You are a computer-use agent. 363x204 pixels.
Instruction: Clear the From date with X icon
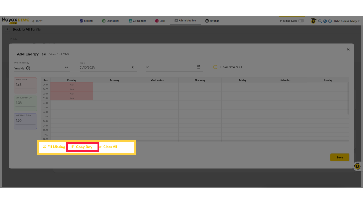(x=133, y=67)
